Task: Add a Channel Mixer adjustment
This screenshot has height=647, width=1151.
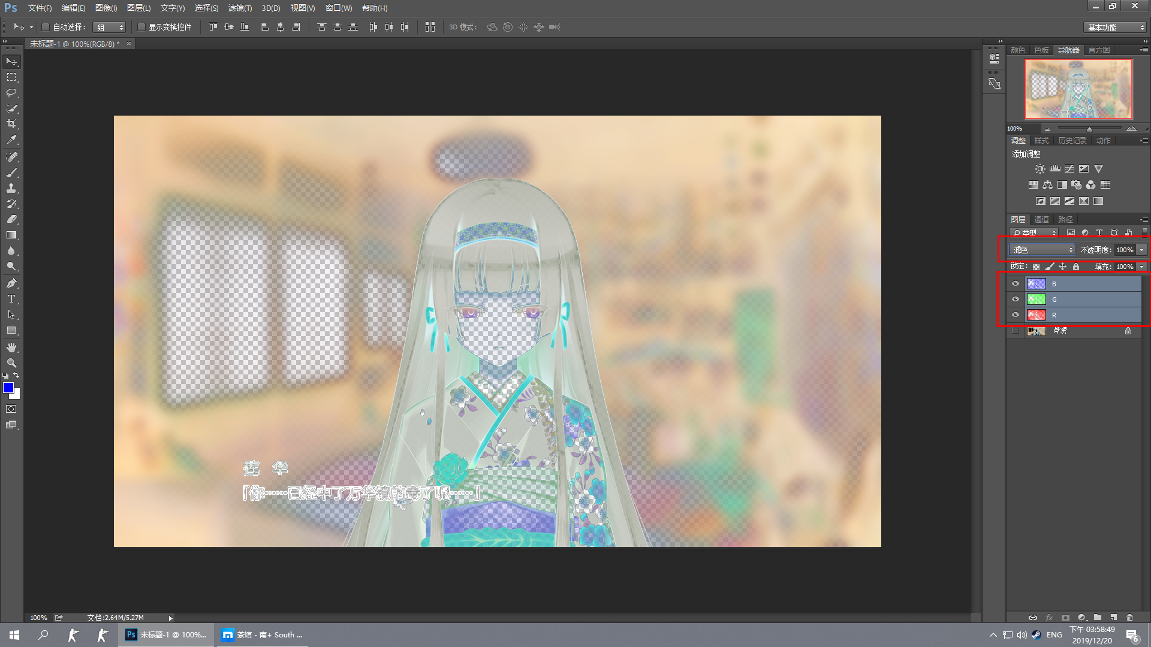Action: coord(1091,185)
